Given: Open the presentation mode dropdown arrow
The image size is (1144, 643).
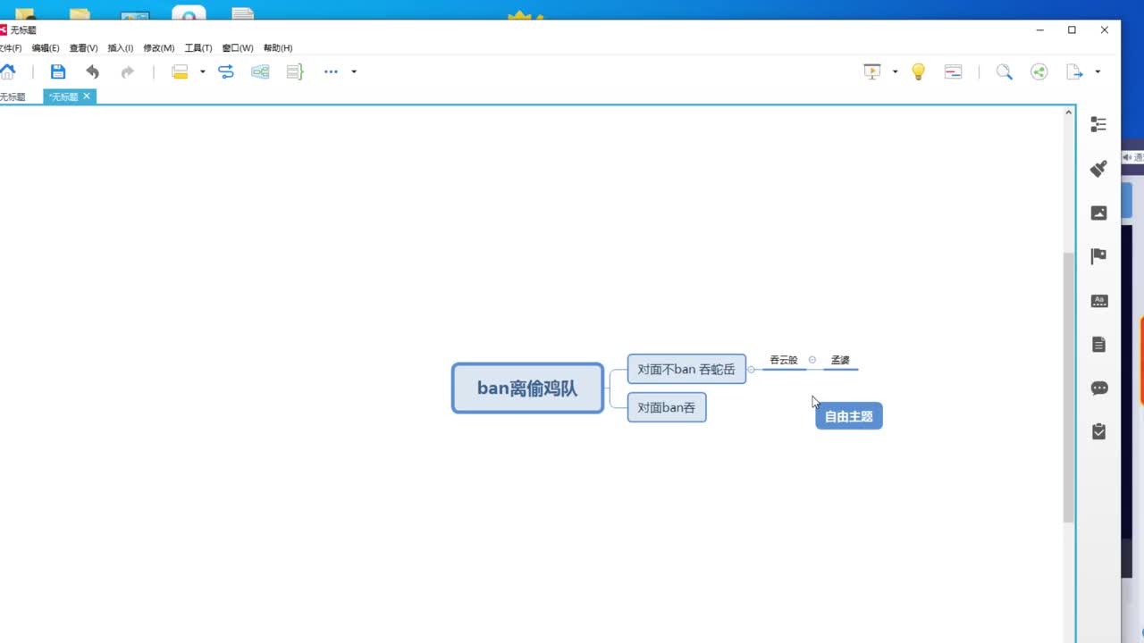Looking at the screenshot, I should (x=895, y=71).
